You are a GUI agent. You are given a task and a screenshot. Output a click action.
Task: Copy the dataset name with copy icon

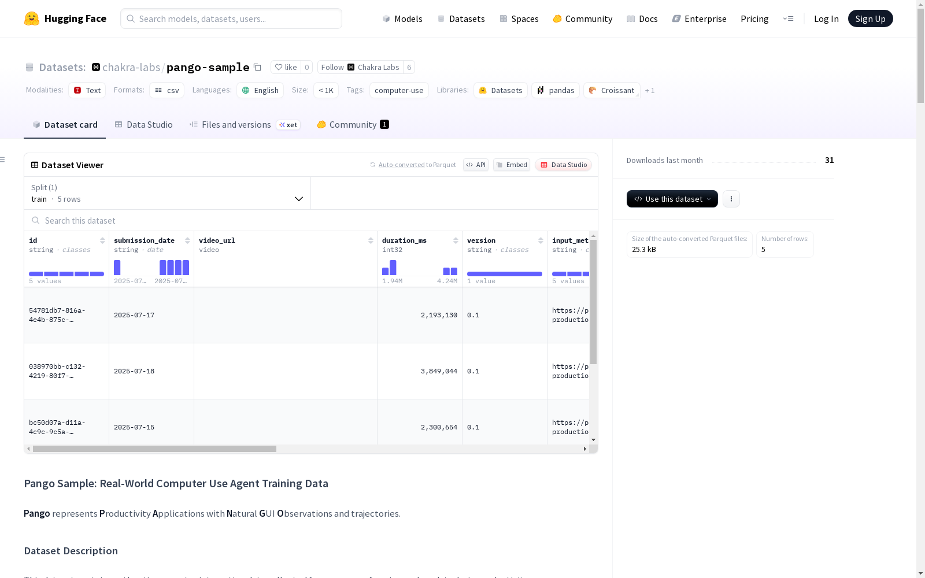point(257,67)
